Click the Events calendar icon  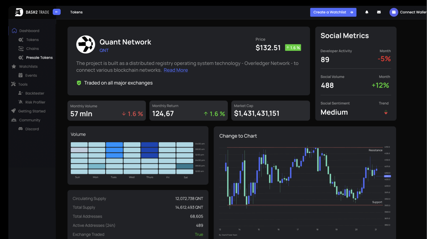point(21,75)
